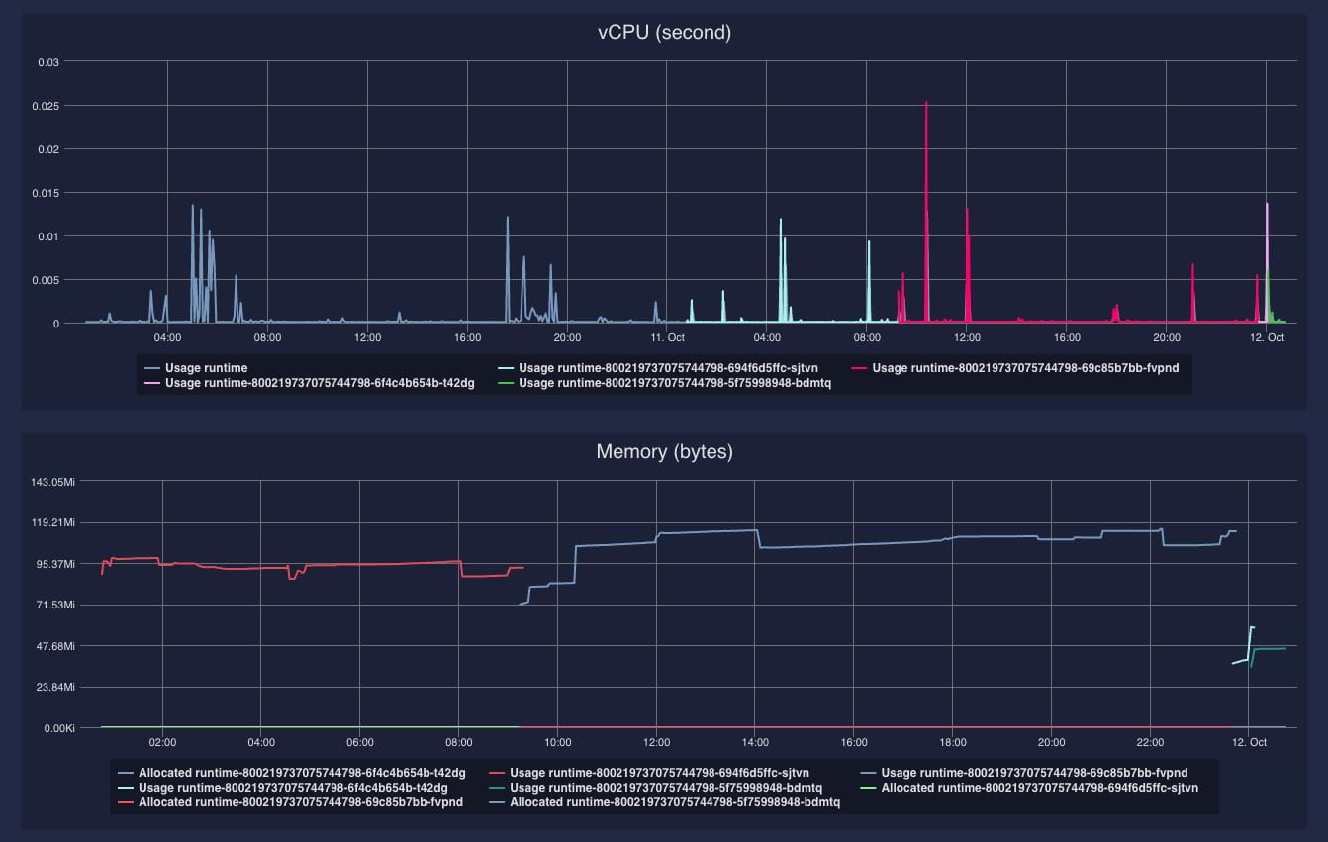Click the 02:00 time label
The image size is (1328, 842).
point(162,741)
